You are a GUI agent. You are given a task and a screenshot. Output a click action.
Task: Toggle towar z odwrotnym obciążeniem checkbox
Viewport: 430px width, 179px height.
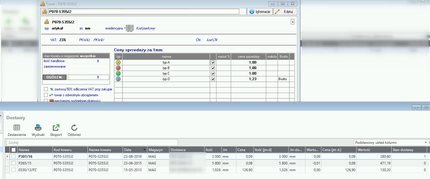coord(46,95)
